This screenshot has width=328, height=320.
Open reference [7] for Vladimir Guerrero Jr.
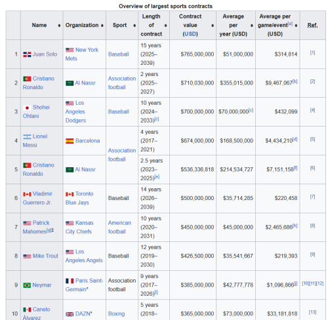pyautogui.click(x=312, y=197)
